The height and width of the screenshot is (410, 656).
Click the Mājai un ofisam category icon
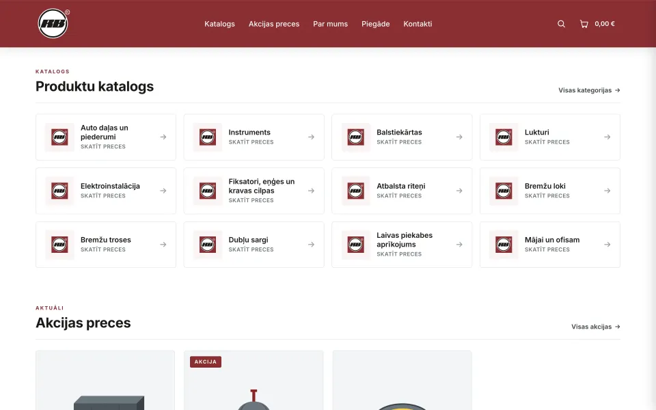504,245
